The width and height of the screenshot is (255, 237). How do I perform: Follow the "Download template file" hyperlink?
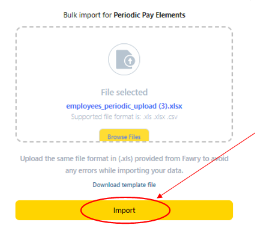tap(124, 185)
